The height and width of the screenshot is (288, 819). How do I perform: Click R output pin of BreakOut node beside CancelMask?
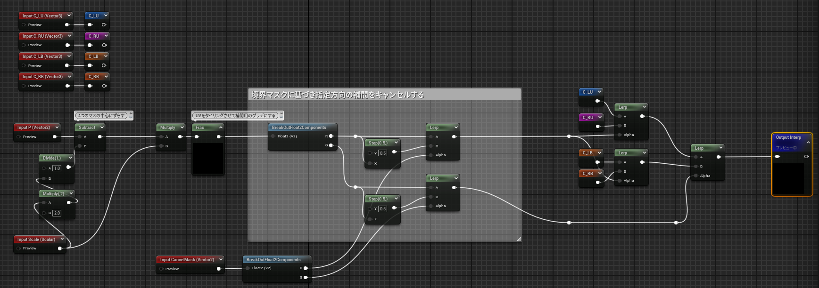tap(306, 268)
